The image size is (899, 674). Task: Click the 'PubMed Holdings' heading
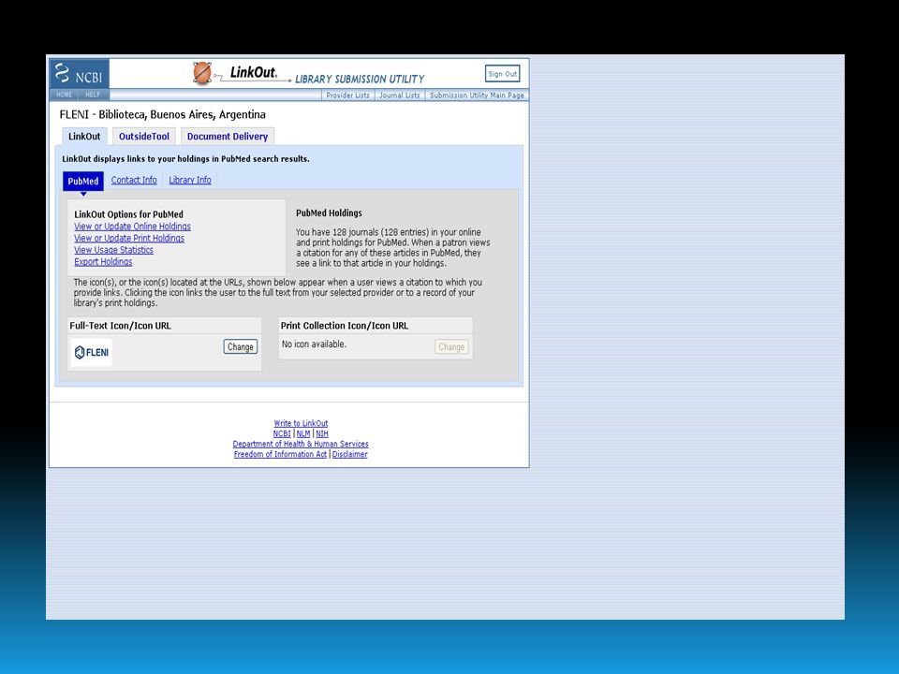click(329, 212)
